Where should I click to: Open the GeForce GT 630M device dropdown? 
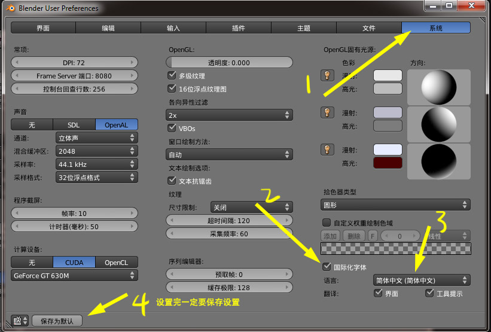click(x=75, y=276)
